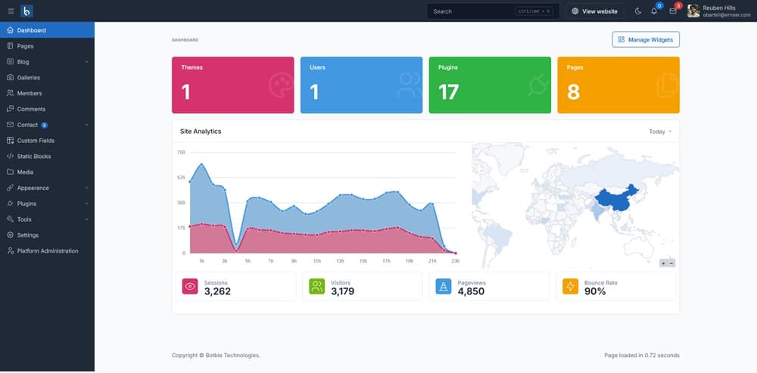This screenshot has height=373, width=757.
Task: Go to Platform Administration in sidebar
Action: point(47,251)
